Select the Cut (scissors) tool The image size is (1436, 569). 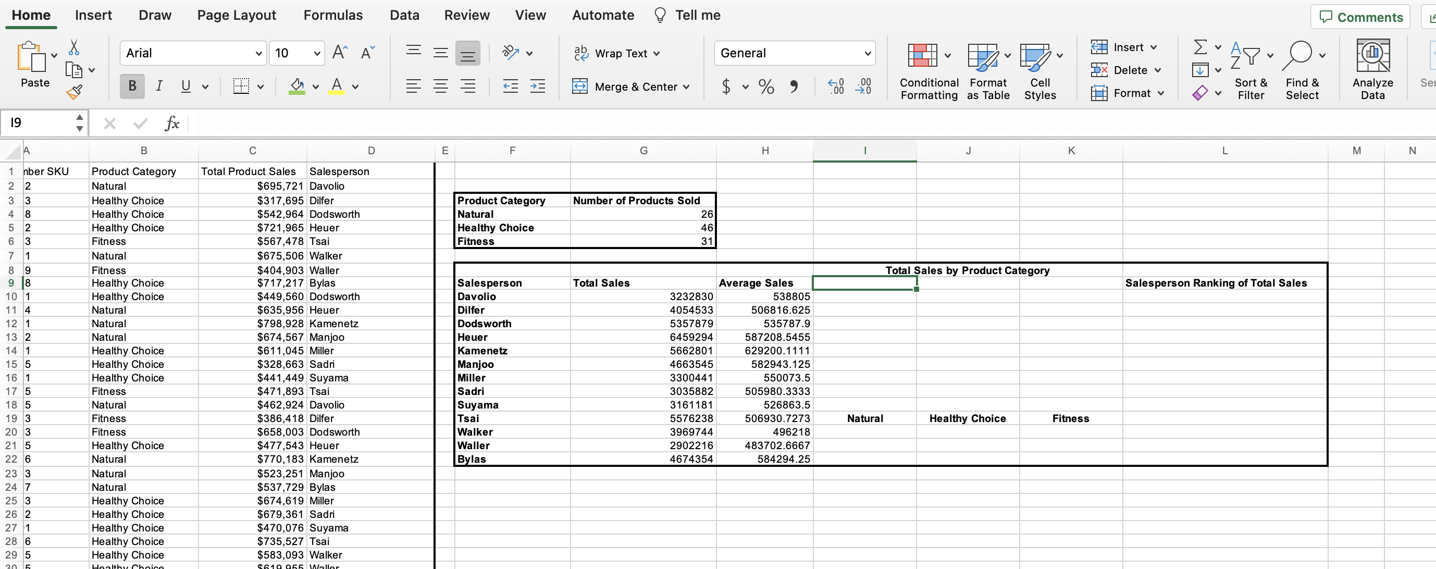(73, 47)
